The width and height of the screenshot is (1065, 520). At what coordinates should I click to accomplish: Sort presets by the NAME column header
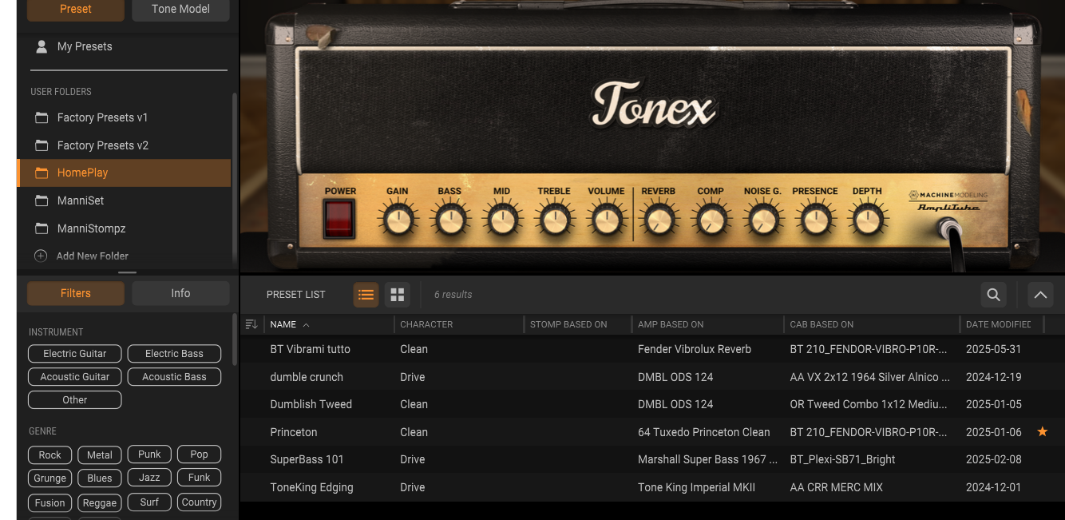(x=283, y=324)
